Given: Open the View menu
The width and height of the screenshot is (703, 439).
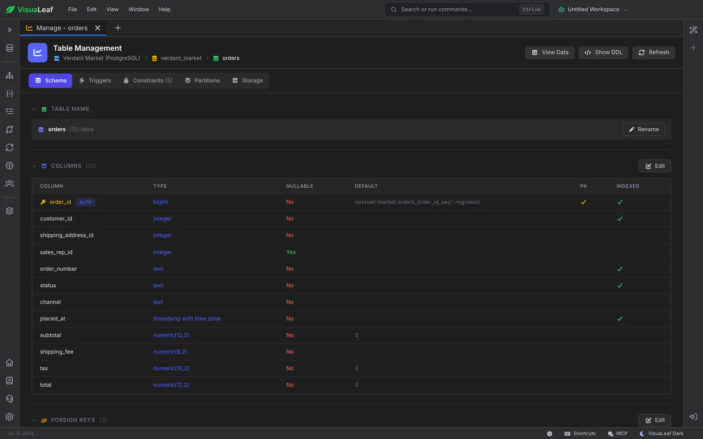Looking at the screenshot, I should (x=112, y=9).
